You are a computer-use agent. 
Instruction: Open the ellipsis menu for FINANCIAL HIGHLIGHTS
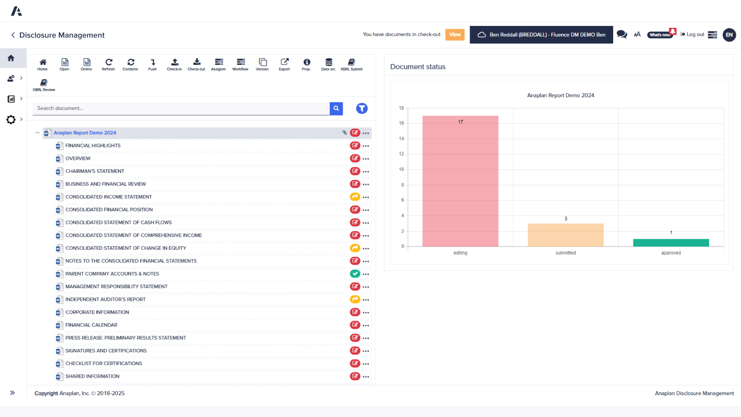[366, 145]
